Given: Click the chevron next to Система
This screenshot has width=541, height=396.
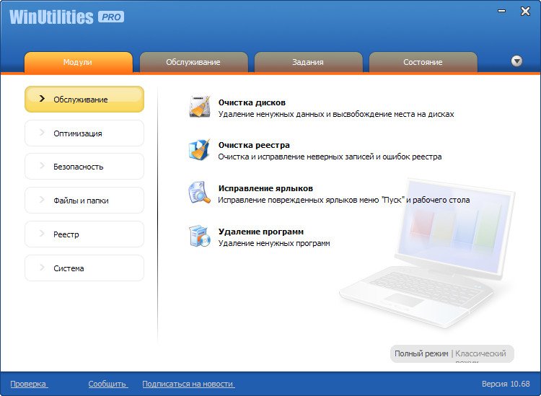Looking at the screenshot, I should pyautogui.click(x=42, y=268).
